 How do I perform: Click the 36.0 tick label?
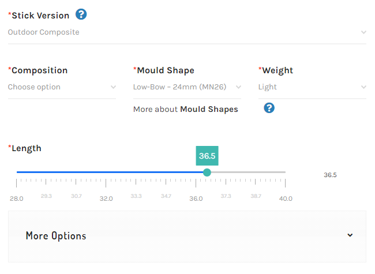pos(196,198)
